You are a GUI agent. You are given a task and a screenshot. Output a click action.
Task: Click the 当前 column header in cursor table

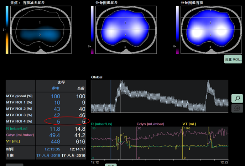click(x=81, y=88)
